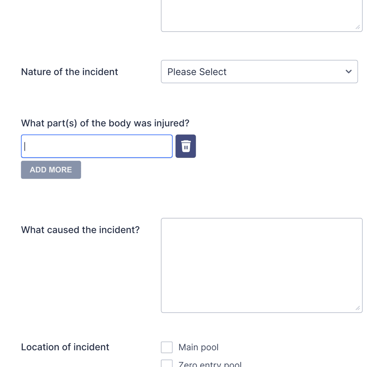Delete the body part entry with trash icon

[186, 146]
